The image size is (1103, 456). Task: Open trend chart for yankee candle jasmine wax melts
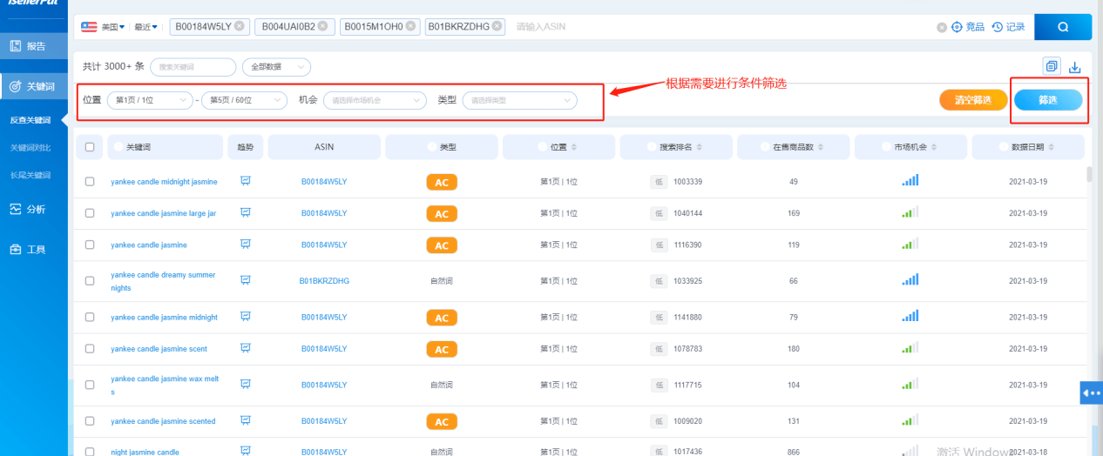pos(246,385)
